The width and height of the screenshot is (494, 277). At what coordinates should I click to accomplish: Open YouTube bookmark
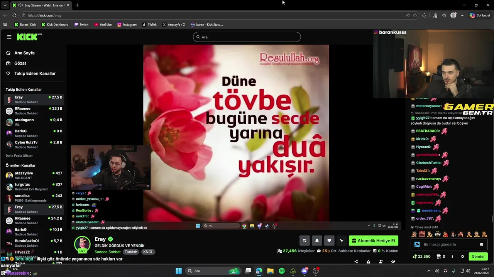pos(103,25)
